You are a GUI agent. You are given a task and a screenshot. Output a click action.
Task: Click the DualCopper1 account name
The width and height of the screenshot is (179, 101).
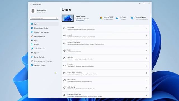(41, 10)
